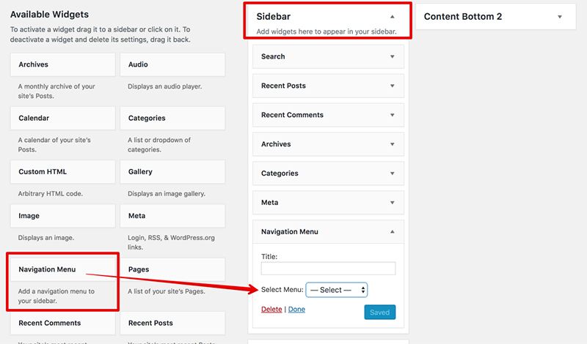Click the Title input field

328,269
